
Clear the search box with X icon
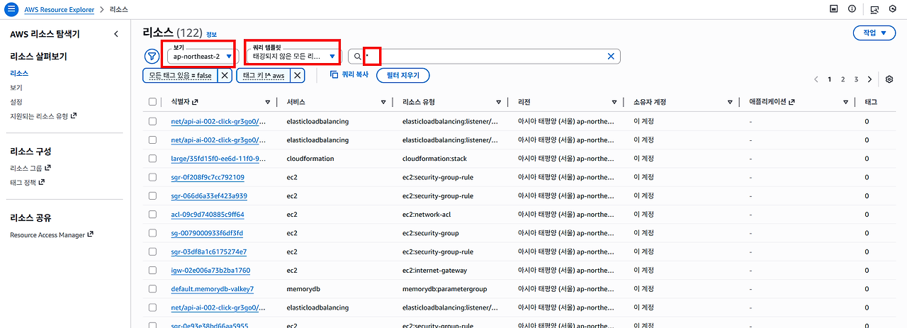[611, 57]
